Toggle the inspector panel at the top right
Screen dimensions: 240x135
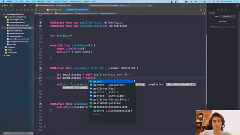pyautogui.click(x=237, y=6)
